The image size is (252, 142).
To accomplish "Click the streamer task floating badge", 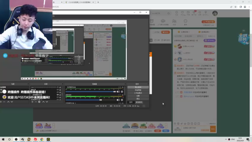I will click(x=243, y=39).
